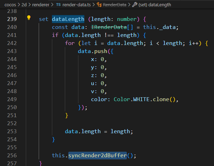The width and height of the screenshot is (214, 166).
Task: Click the 'for' keyword on line 242
Action: point(70,43)
